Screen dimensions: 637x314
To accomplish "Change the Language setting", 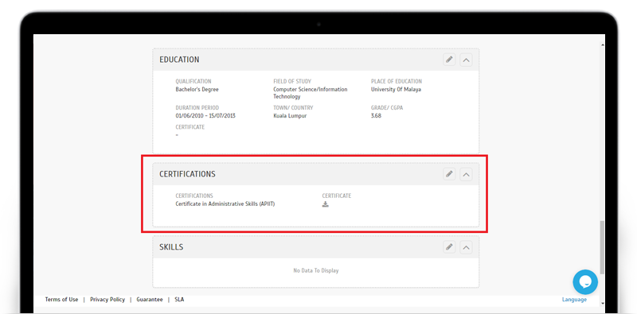I will (x=574, y=300).
